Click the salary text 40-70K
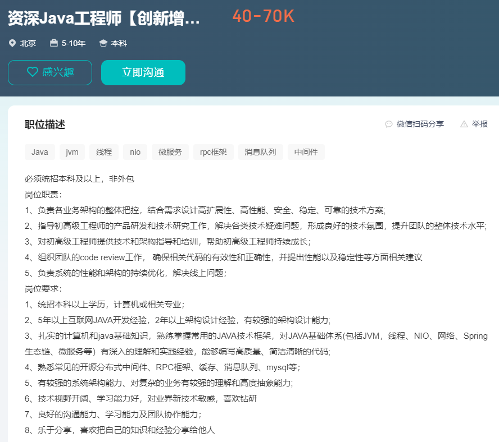 point(263,16)
